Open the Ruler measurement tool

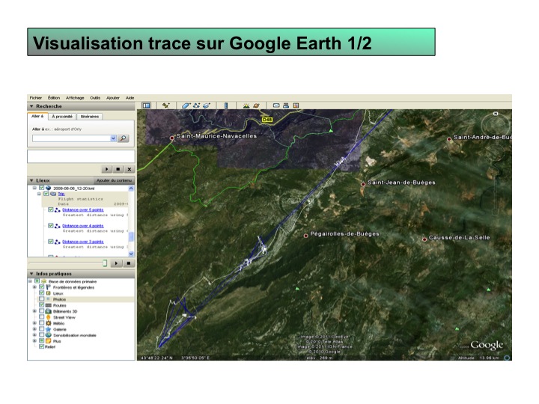tap(226, 105)
